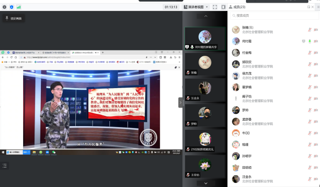Viewport: 320px width, 187px height.
Task: Select member 钱瑾 in the list
Action: [275, 144]
